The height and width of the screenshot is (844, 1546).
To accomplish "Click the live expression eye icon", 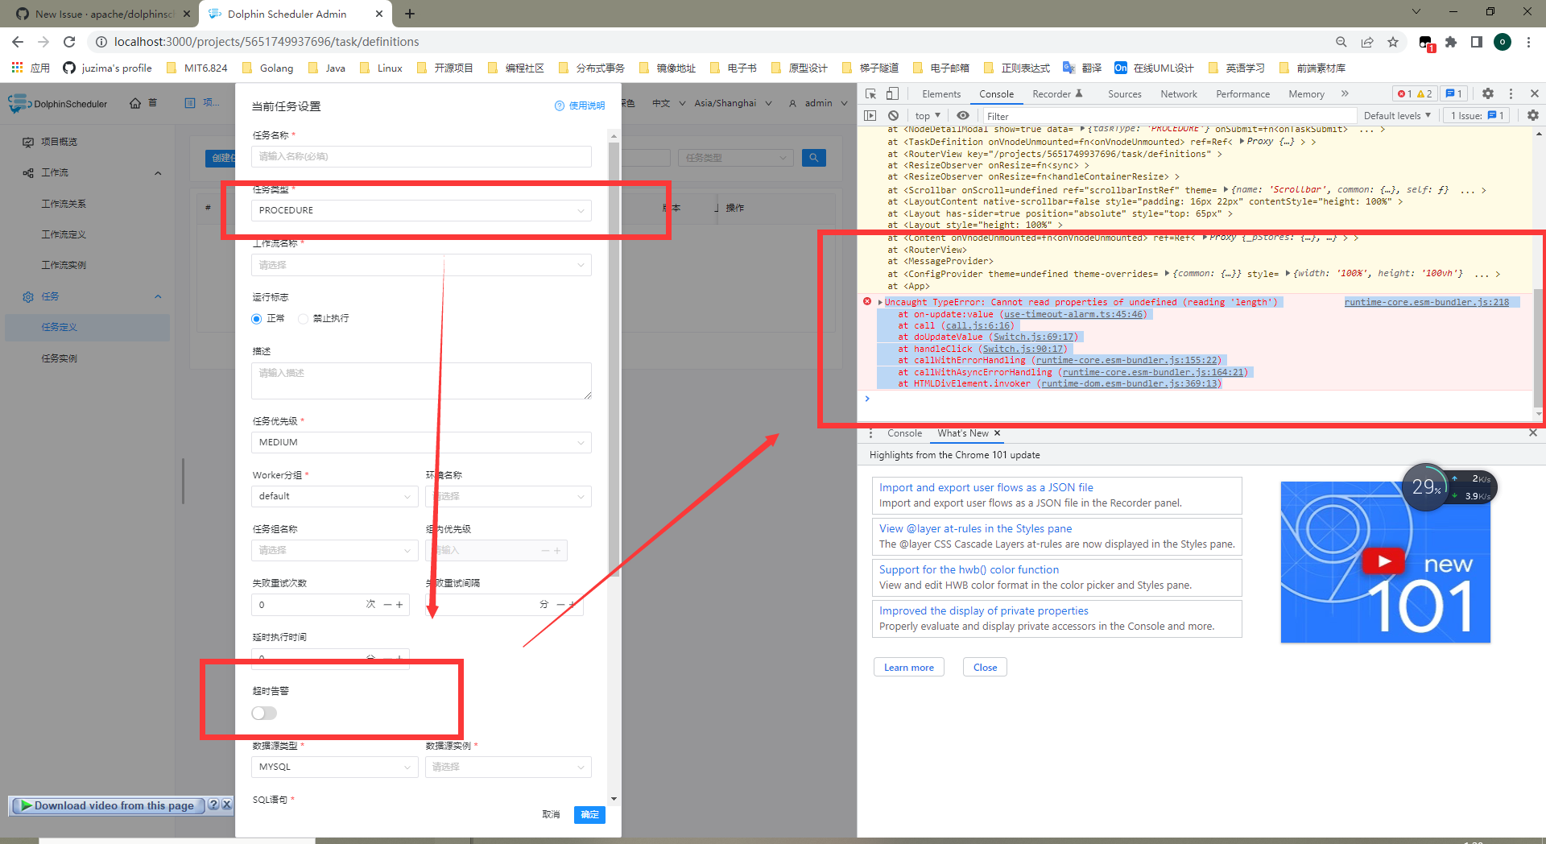I will (963, 116).
